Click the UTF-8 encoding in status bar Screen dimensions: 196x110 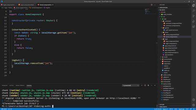point(171,109)
